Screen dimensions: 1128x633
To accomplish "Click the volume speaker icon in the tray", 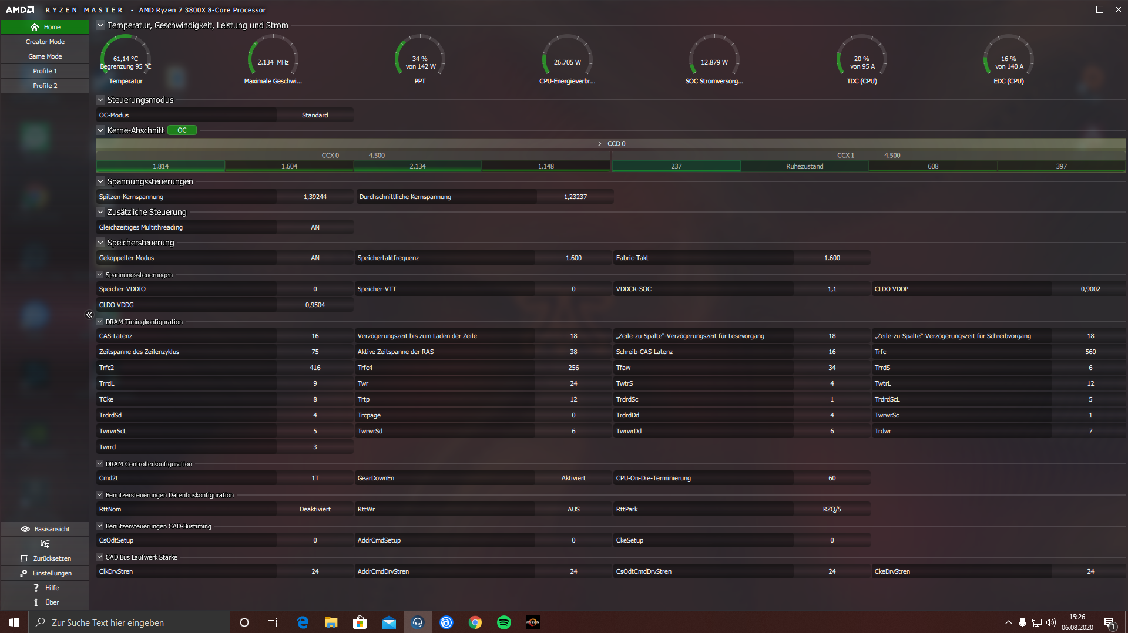I will 1051,622.
